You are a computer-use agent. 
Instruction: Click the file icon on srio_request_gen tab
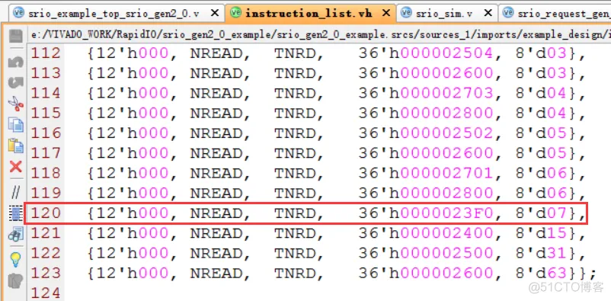coord(507,13)
